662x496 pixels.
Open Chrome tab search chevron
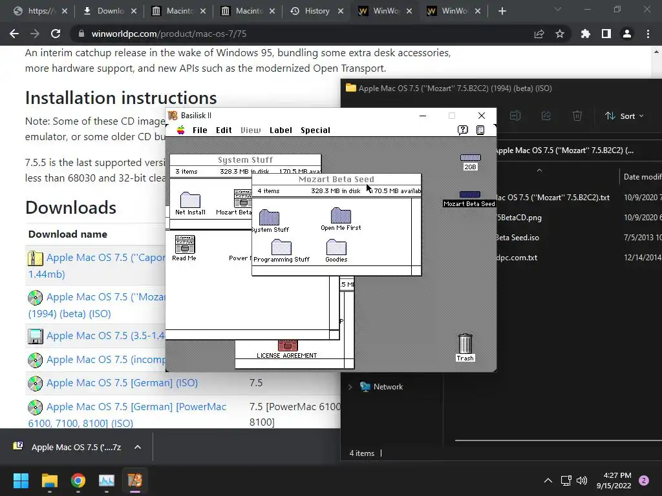[x=558, y=9]
